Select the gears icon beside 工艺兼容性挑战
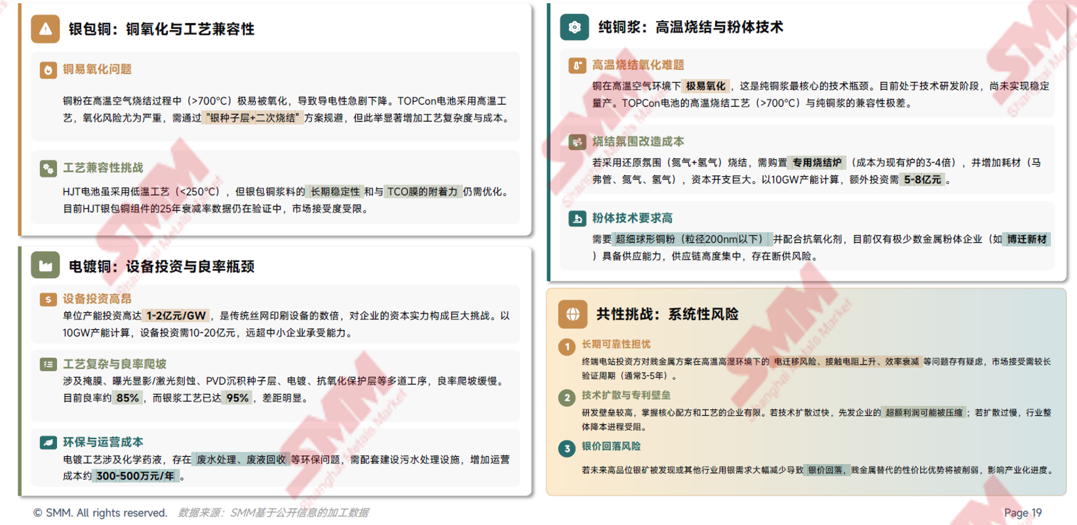This screenshot has width=1077, height=525. pos(48,169)
